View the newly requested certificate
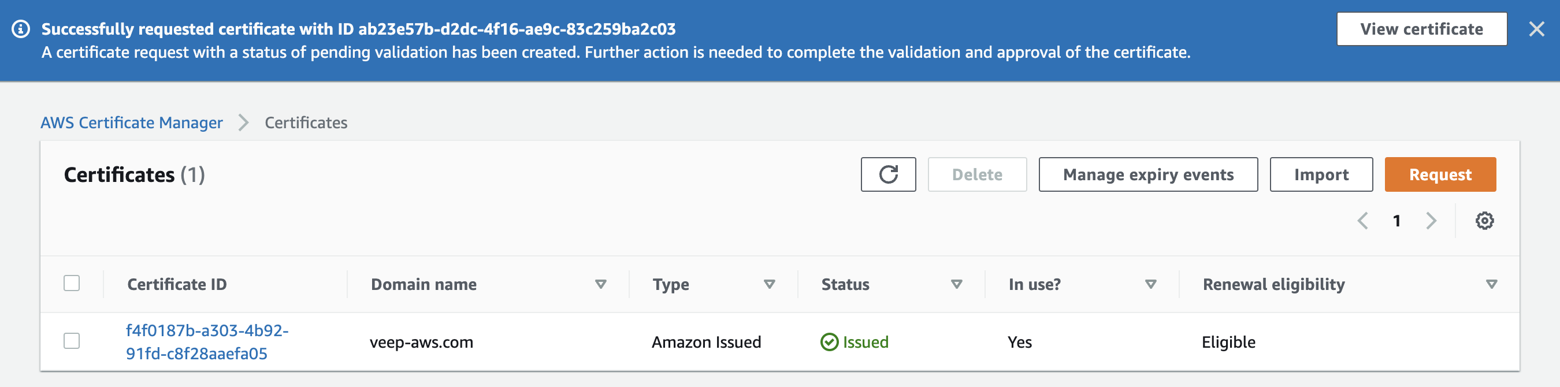Image resolution: width=1560 pixels, height=387 pixels. (x=1421, y=28)
